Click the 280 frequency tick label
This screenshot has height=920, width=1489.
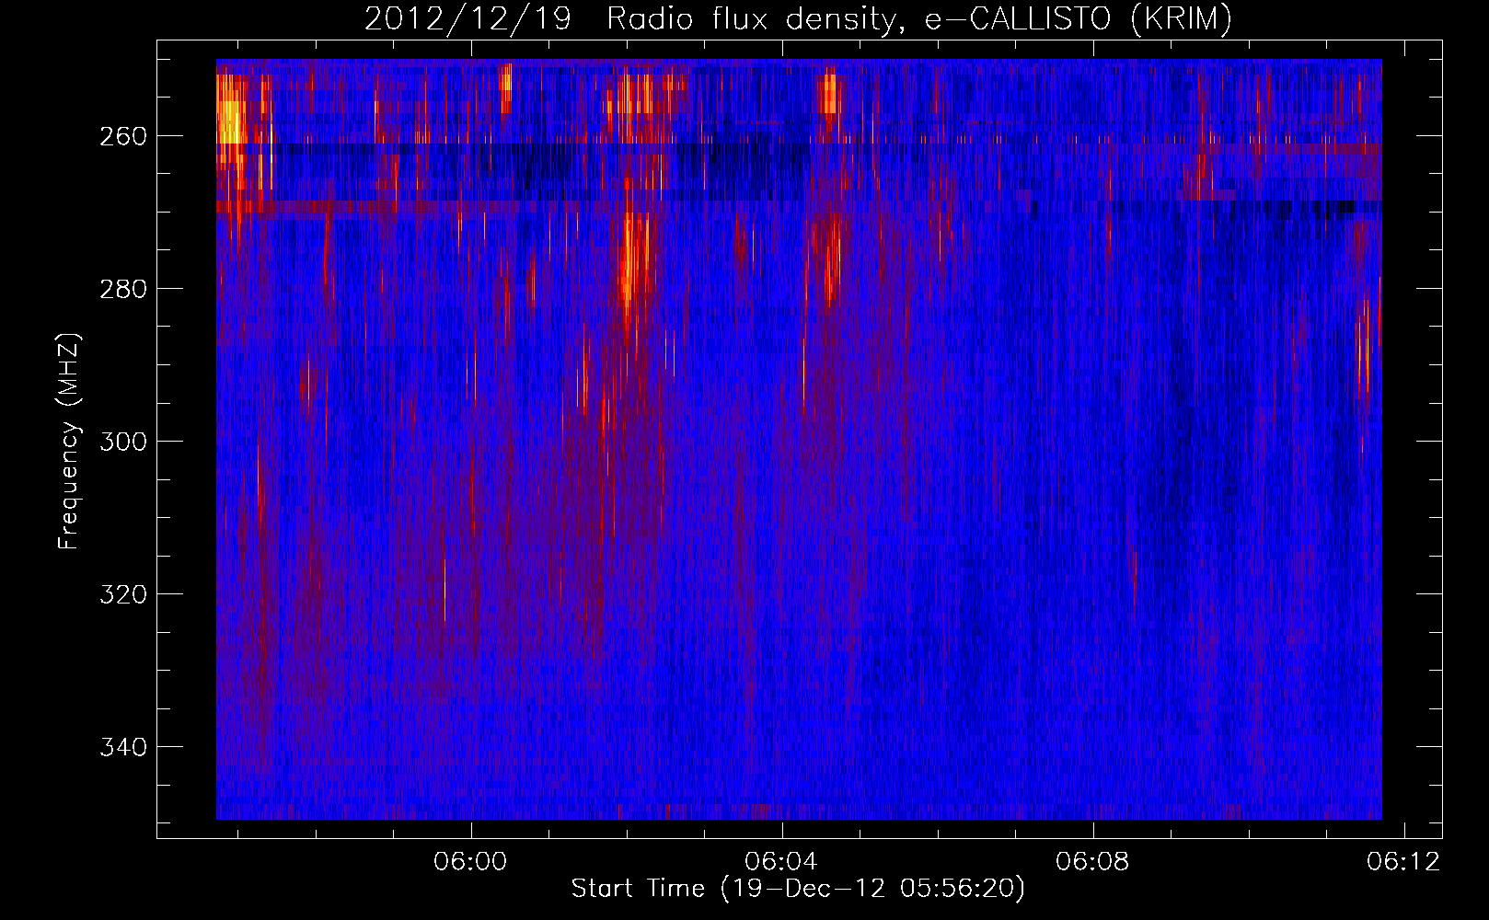tap(123, 289)
